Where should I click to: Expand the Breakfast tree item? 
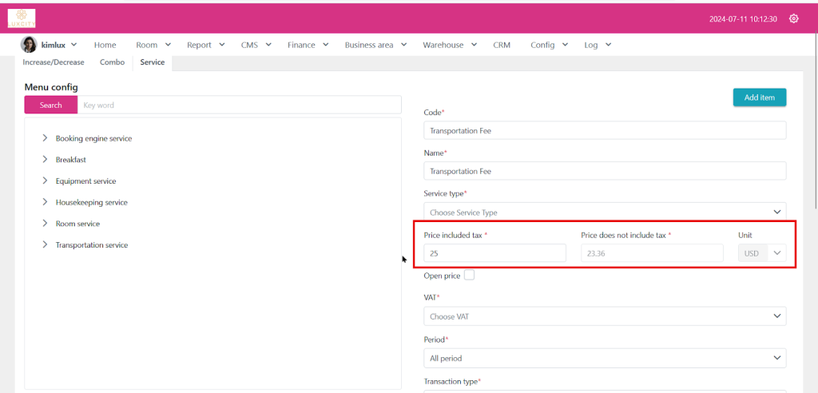(x=45, y=160)
